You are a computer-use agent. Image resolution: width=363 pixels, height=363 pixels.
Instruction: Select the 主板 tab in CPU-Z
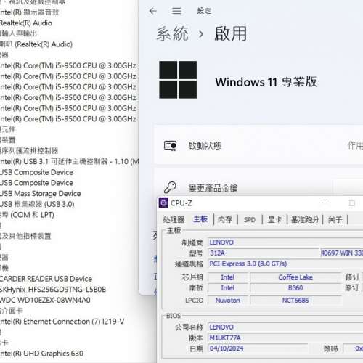click(200, 219)
